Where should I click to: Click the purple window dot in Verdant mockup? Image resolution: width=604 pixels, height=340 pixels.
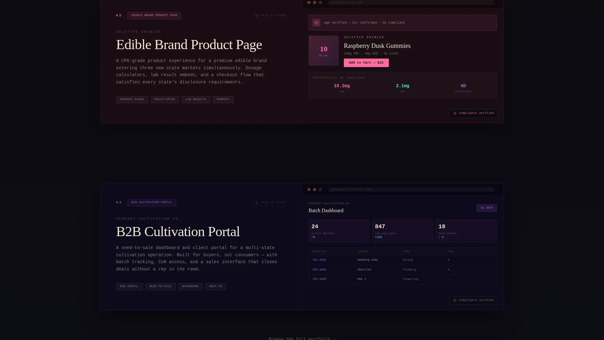[x=320, y=190]
